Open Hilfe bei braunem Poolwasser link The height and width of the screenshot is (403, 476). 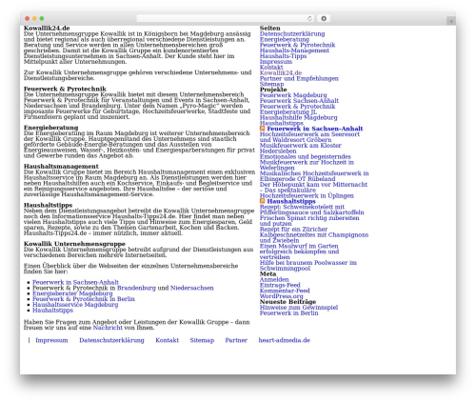click(x=308, y=266)
